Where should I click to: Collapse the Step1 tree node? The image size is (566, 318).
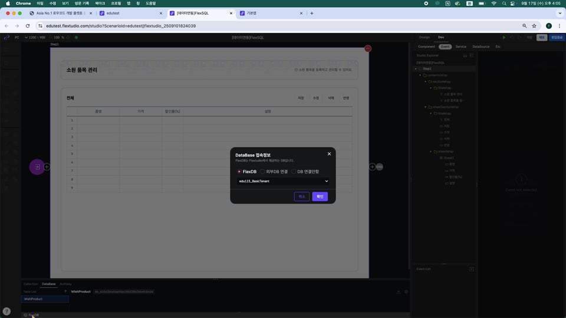(416, 68)
